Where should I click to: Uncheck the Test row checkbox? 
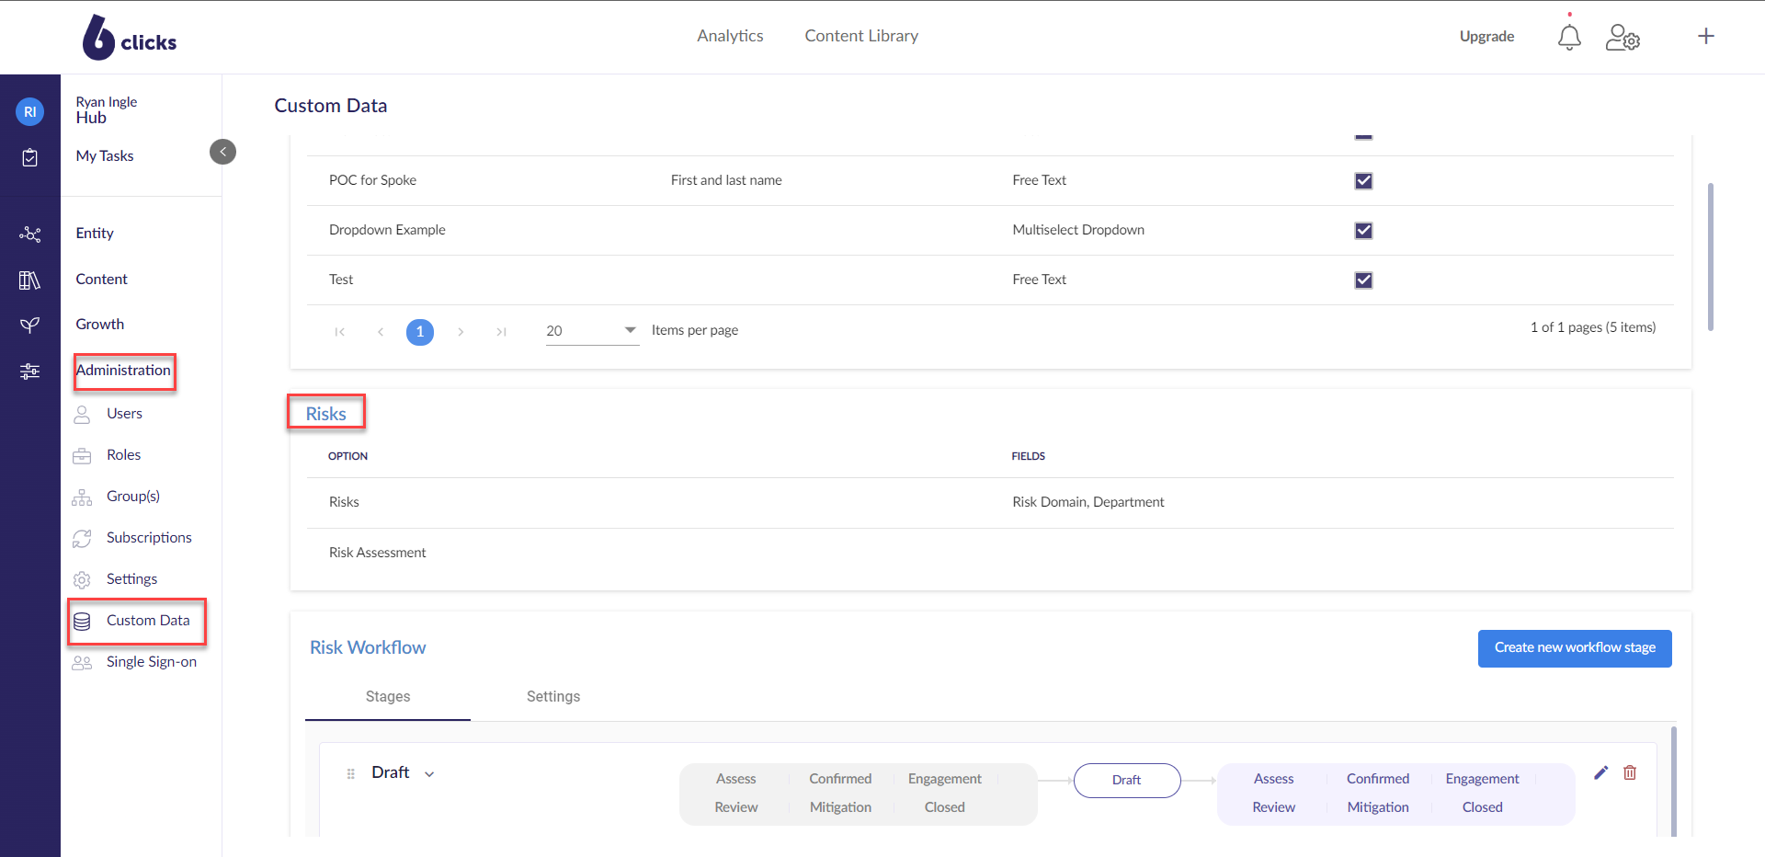pos(1363,280)
